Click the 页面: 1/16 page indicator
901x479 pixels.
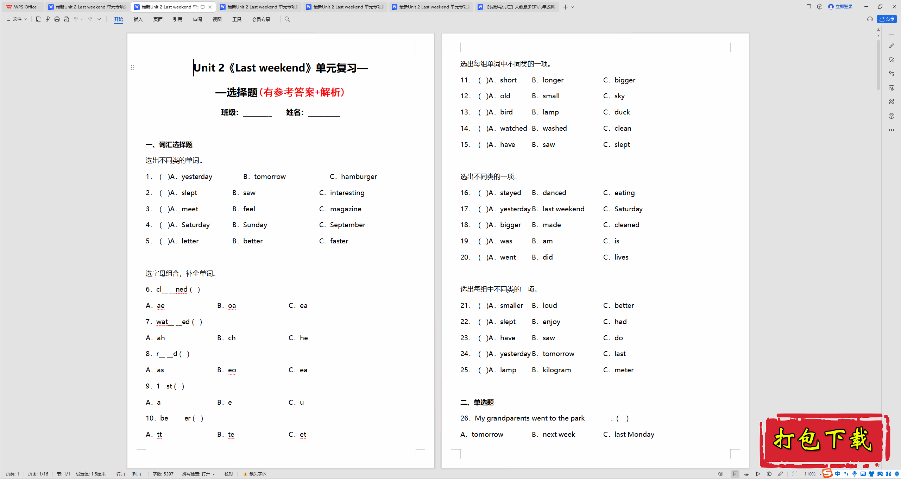click(38, 474)
